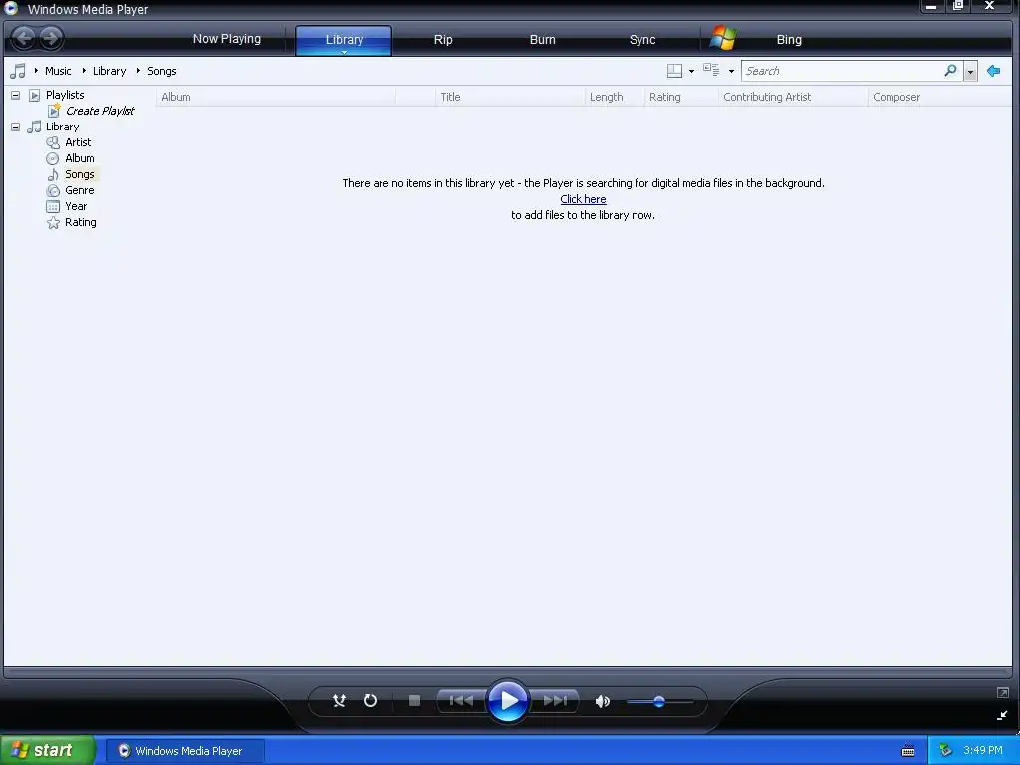Open the Layout options dropdown arrow

point(691,71)
